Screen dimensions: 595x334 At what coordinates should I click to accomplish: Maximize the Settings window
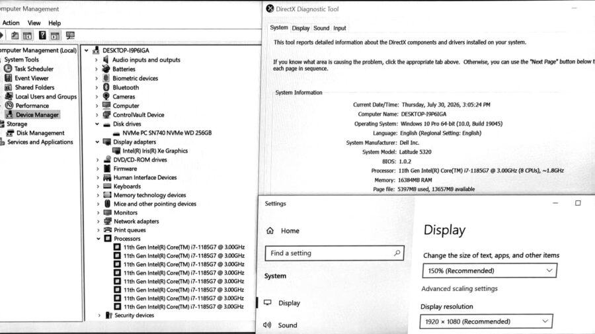[578, 203]
